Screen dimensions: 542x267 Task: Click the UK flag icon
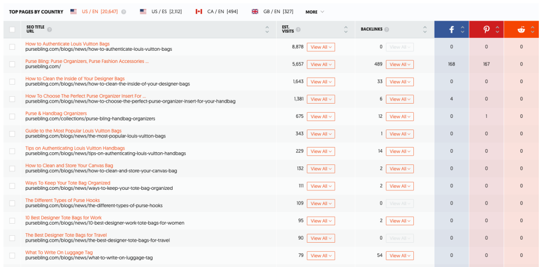coord(255,12)
